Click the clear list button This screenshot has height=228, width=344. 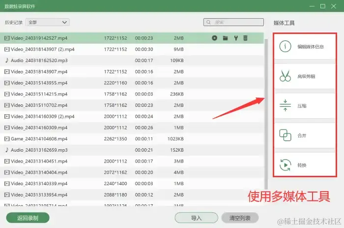click(x=240, y=218)
